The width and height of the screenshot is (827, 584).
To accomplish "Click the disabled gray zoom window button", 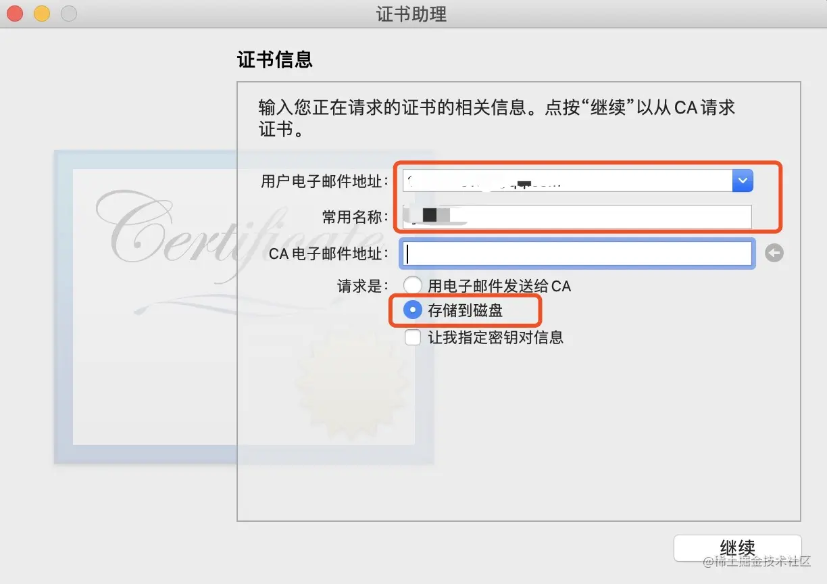I will [68, 13].
